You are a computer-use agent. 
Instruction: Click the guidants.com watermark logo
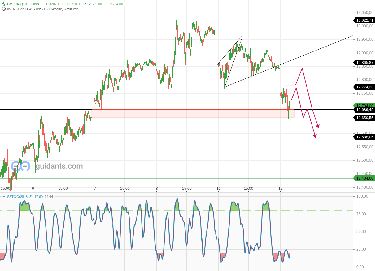click(20, 166)
